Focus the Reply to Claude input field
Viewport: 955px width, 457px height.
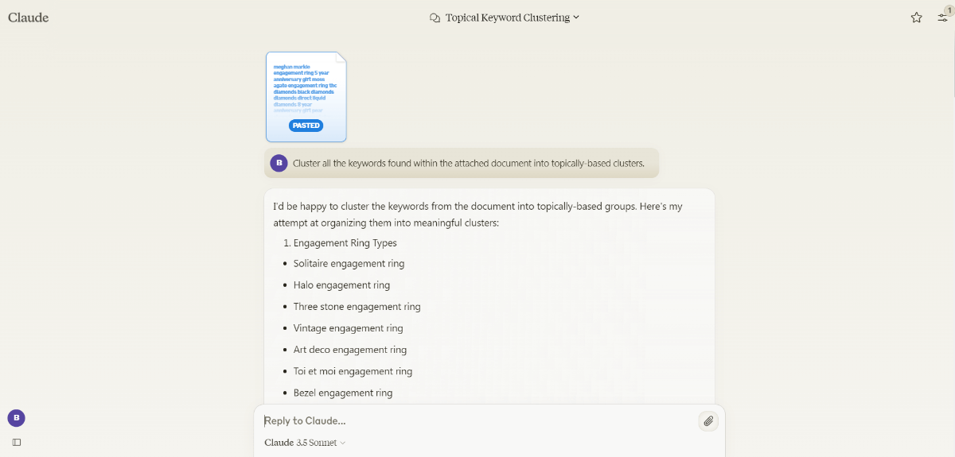[x=477, y=420]
